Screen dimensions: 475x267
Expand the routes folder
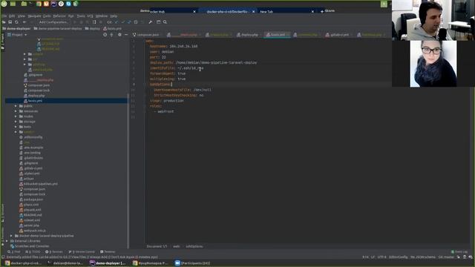[x=16, y=116]
